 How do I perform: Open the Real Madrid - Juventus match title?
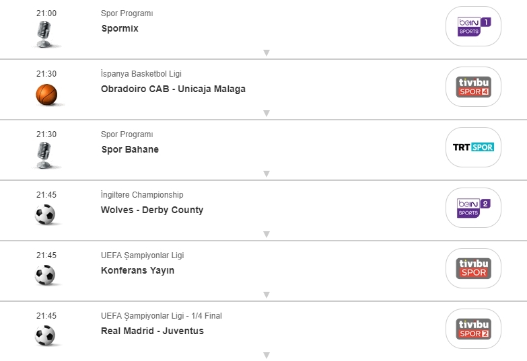click(x=152, y=331)
